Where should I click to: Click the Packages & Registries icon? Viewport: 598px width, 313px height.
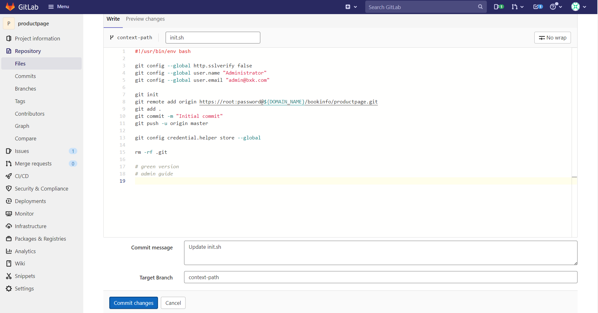pyautogui.click(x=9, y=239)
